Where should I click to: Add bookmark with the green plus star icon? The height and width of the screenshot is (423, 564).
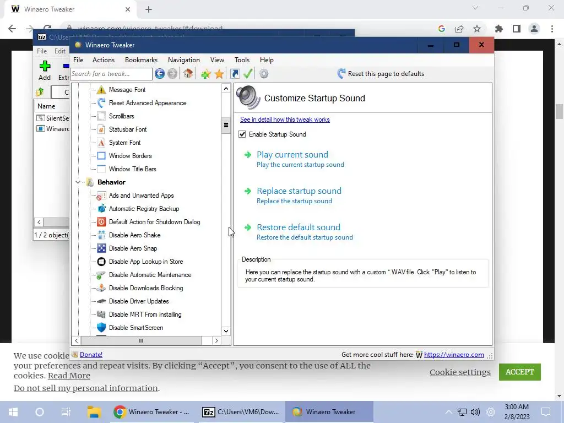coord(206,74)
